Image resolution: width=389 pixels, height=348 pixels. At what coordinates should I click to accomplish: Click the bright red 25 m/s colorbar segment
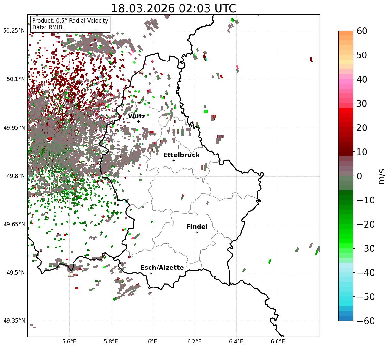click(346, 115)
